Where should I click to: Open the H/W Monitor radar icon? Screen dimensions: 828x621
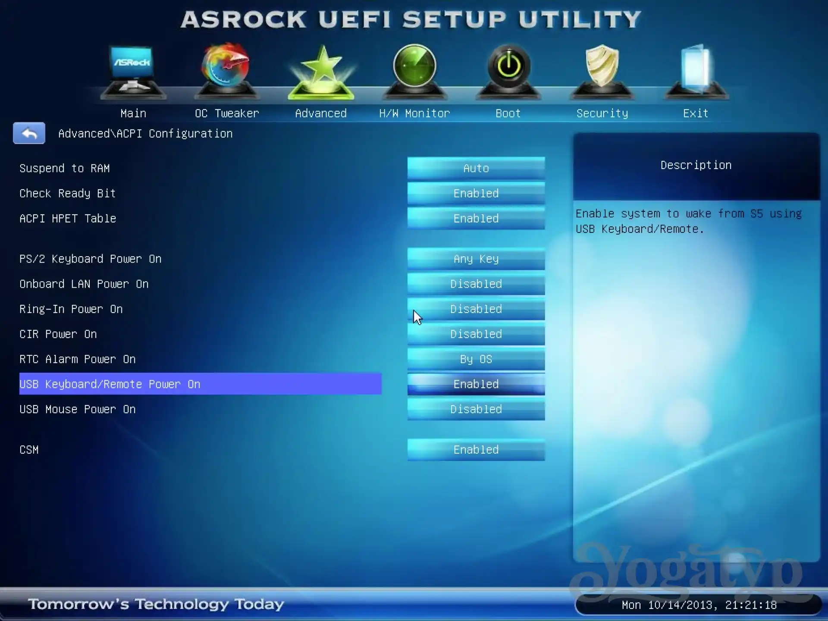pyautogui.click(x=414, y=71)
